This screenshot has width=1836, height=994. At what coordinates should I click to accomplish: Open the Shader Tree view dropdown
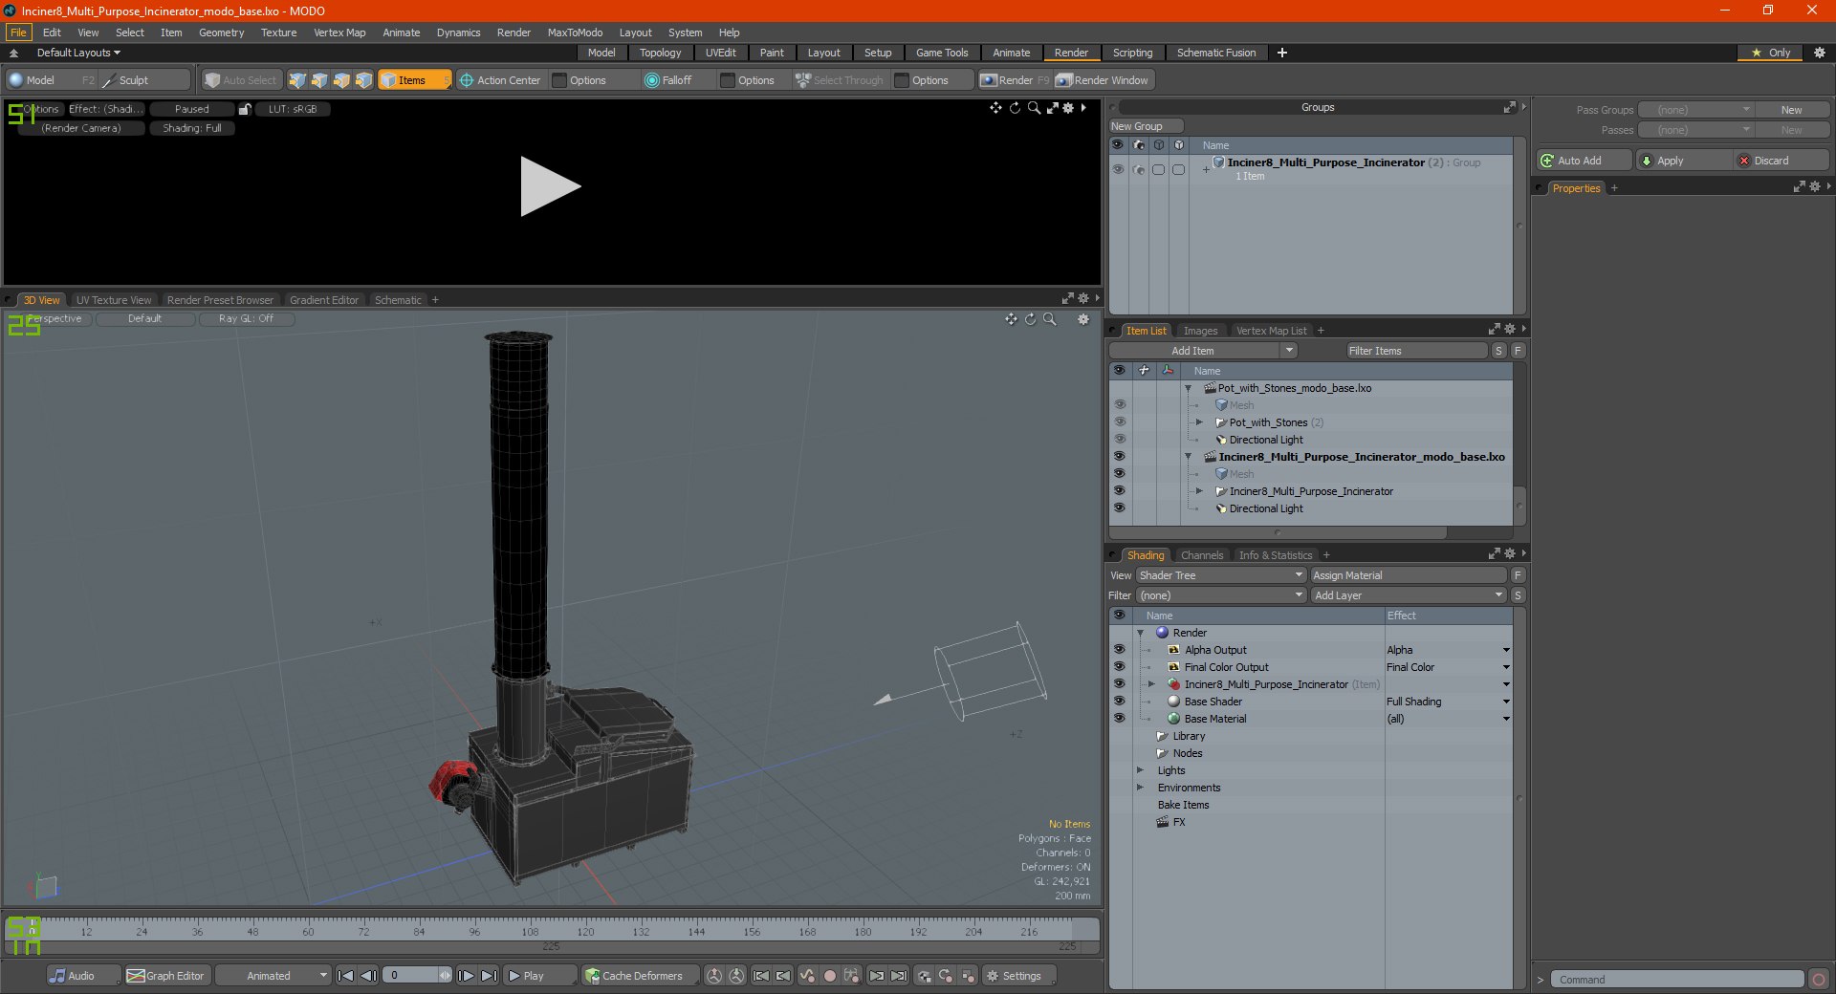[x=1221, y=575]
